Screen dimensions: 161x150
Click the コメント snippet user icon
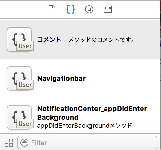click(20, 40)
